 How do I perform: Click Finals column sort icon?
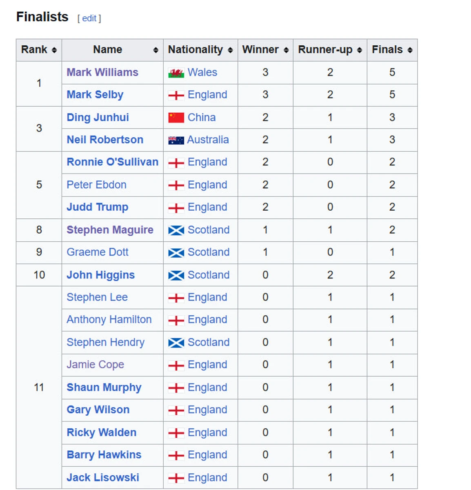click(x=410, y=50)
